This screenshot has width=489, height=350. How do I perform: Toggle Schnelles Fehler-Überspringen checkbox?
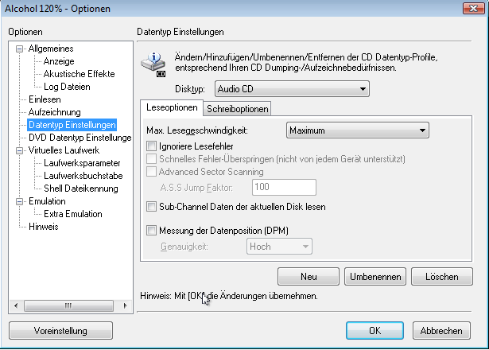(152, 159)
